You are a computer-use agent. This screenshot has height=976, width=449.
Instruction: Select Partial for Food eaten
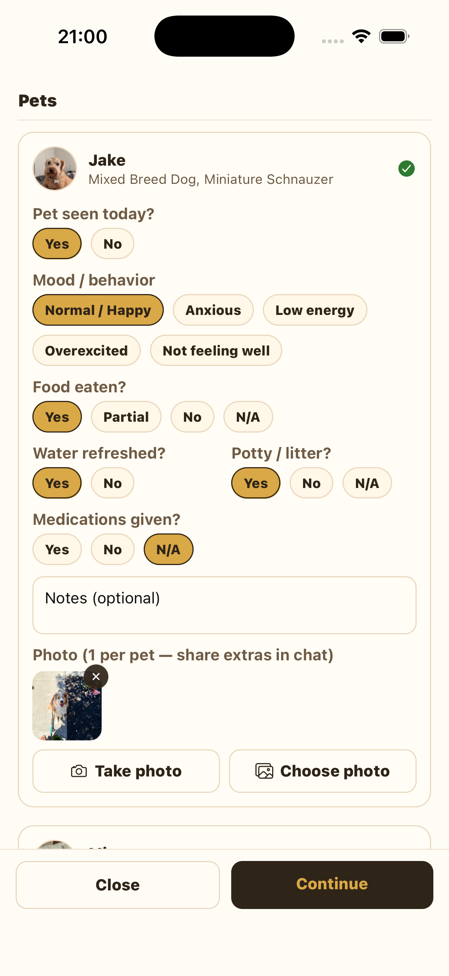[x=126, y=417]
